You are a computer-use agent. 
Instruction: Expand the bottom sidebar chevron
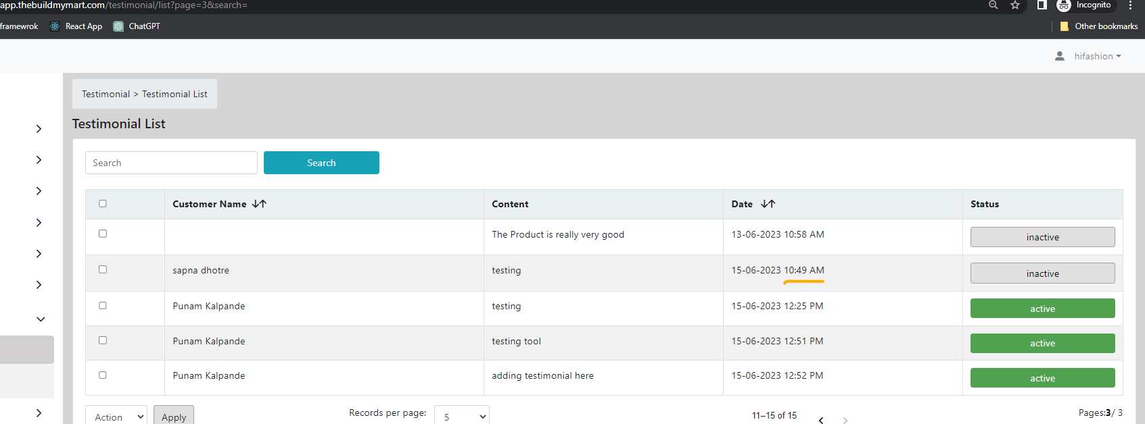[x=39, y=413]
